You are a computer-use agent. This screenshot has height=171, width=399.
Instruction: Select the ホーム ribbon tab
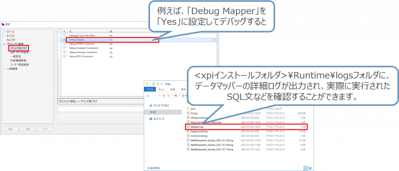(162, 89)
